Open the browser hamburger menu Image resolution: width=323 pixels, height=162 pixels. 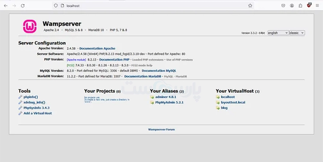[x=317, y=6]
